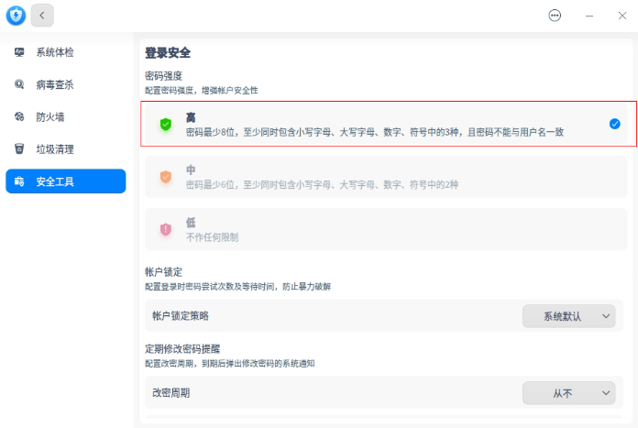Click the 定期修改密码提醒 label
Image resolution: width=638 pixels, height=428 pixels.
pos(182,348)
